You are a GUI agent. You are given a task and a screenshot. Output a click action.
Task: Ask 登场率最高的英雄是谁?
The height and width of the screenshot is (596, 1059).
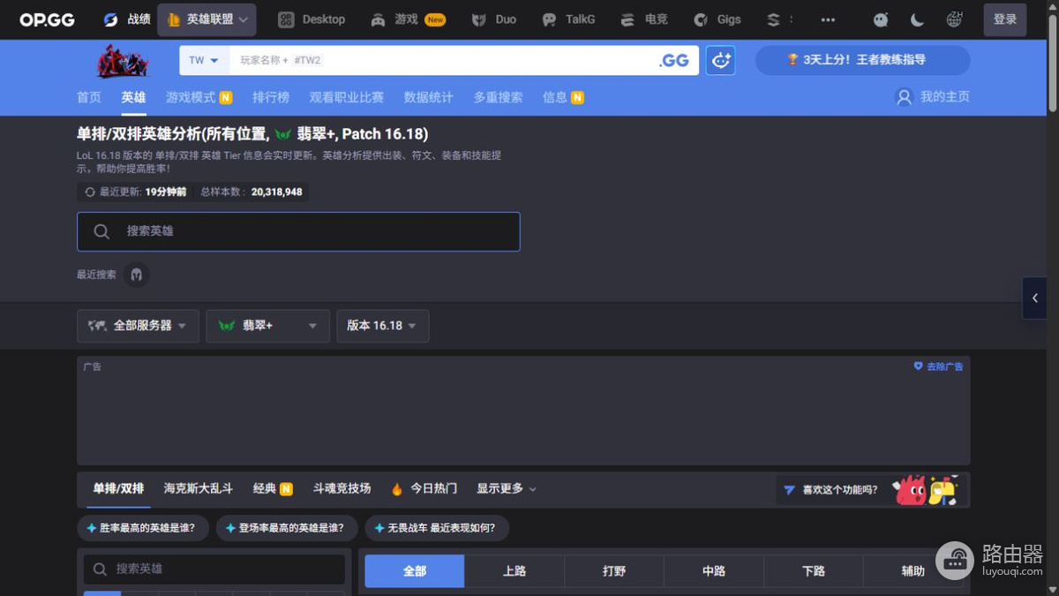click(x=287, y=528)
